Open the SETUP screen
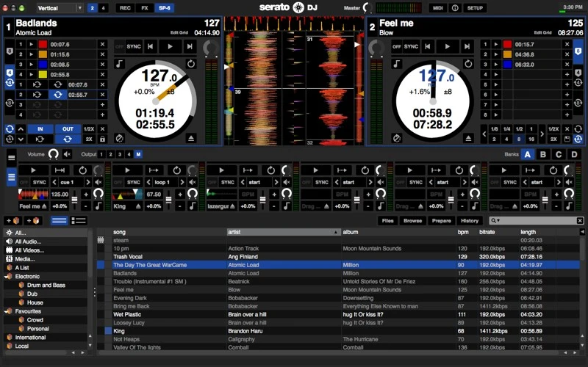 (476, 7)
